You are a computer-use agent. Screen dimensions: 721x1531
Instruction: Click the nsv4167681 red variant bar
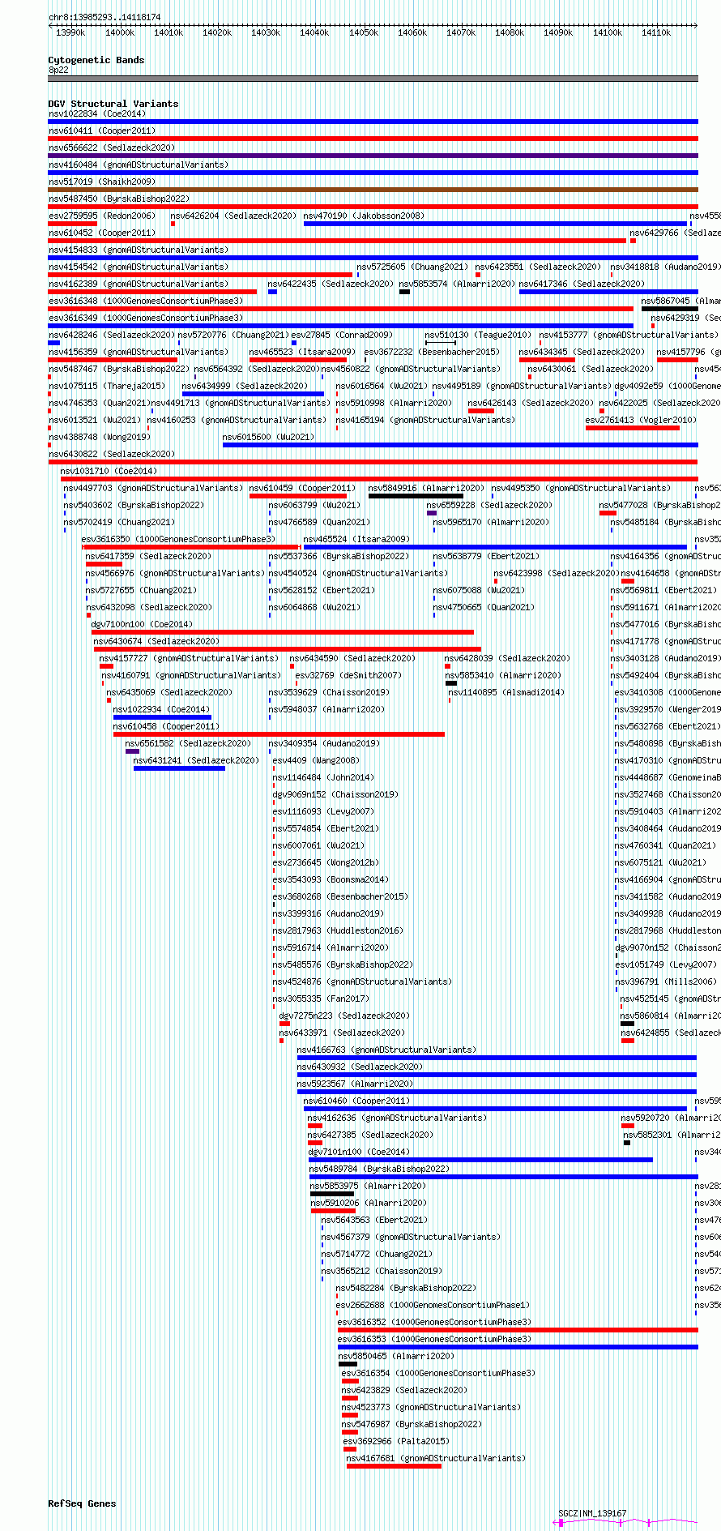(x=395, y=1466)
